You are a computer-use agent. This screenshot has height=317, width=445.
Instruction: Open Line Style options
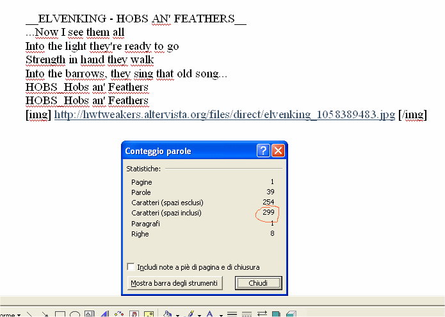pyautogui.click(x=232, y=314)
